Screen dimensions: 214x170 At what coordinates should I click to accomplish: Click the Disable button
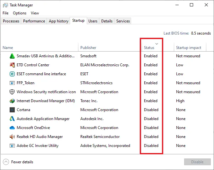point(197,162)
